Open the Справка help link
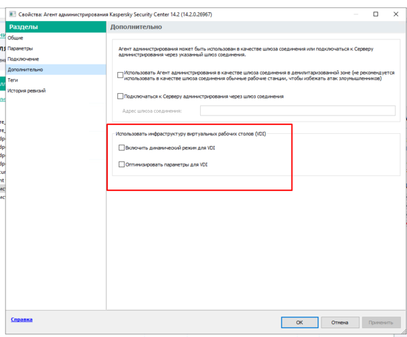The width and height of the screenshot is (407, 337). 22,319
